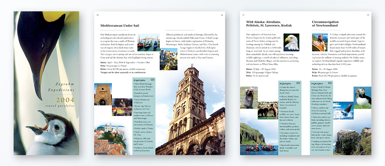Viewport: 385px width, 166px height.
Task: Click the Mediterranean Highlights header icon
Action: (153, 80)
